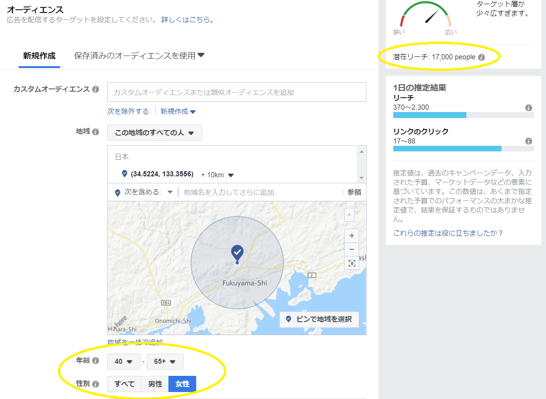
Task: Select ピンで地域を選択 pin control
Action: 320,319
